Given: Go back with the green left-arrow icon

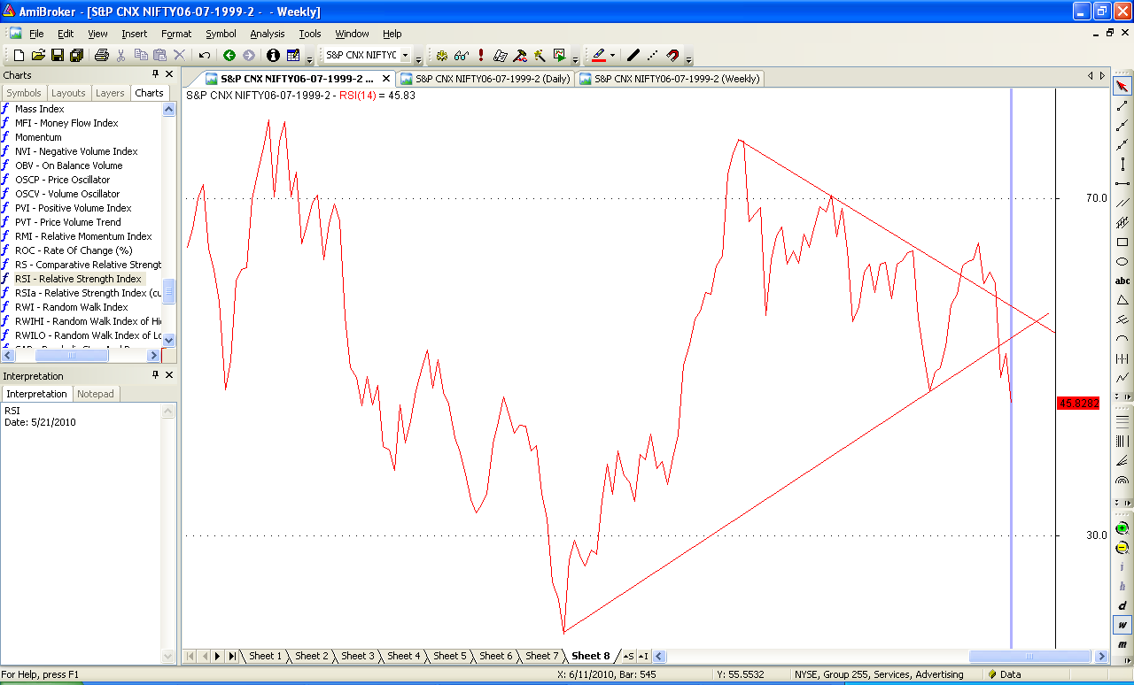Looking at the screenshot, I should pyautogui.click(x=229, y=55).
